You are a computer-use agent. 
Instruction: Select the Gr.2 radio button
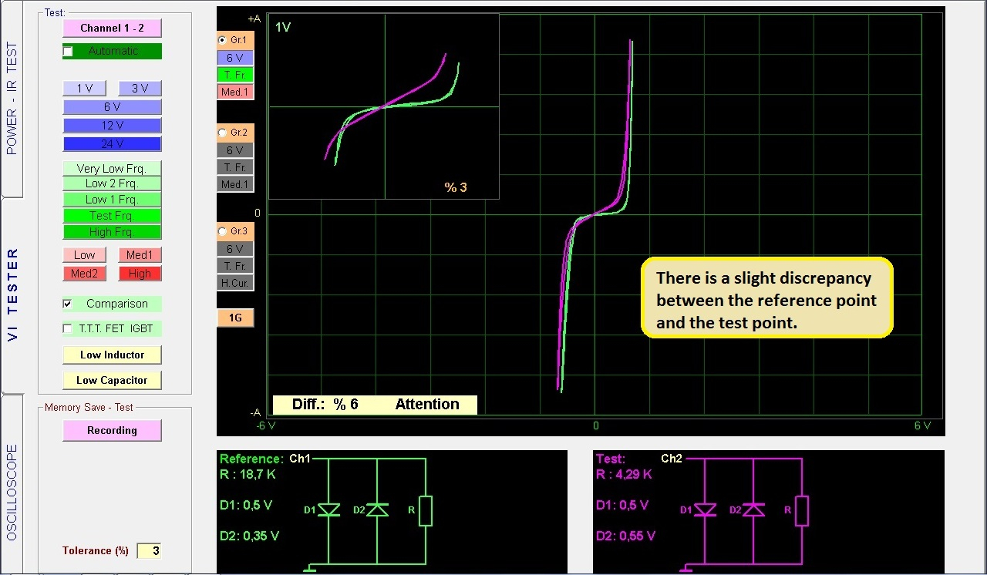pyautogui.click(x=223, y=133)
